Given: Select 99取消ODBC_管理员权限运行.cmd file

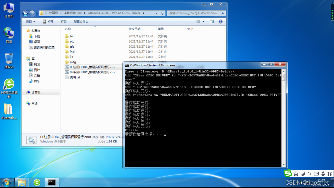Looking at the screenshot, I should 91,72.
